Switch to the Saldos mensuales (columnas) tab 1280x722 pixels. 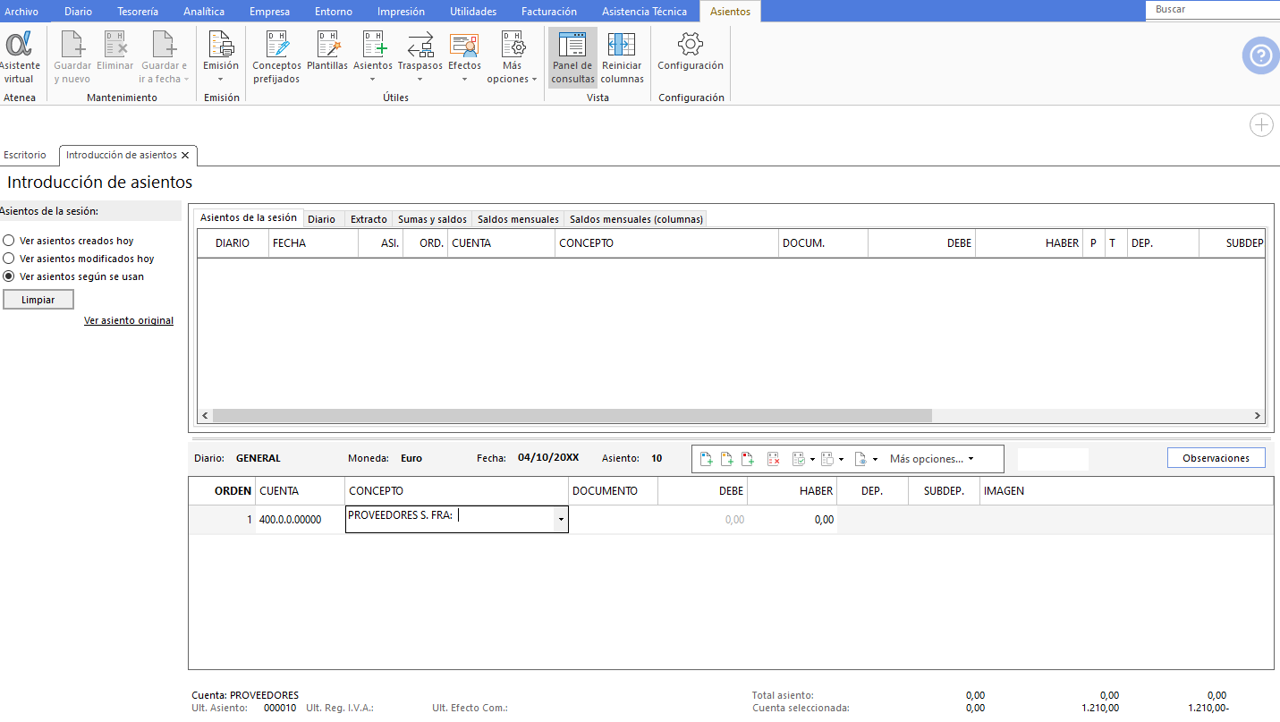click(x=636, y=219)
